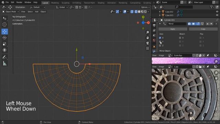This screenshot has width=220, height=124.
Task: Select the Rotate tool
Action: click(4, 38)
